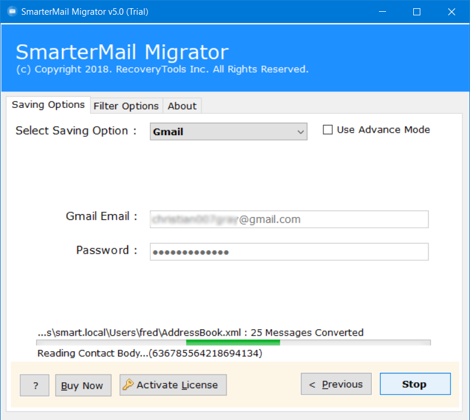The image size is (470, 420).
Task: Click the Stop button
Action: (415, 384)
